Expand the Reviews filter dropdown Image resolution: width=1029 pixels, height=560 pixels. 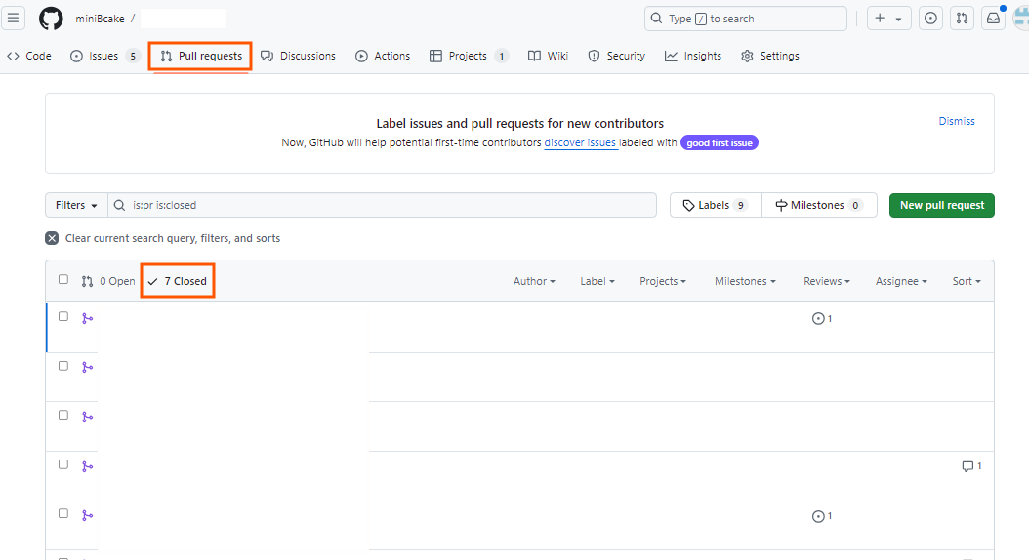[827, 281]
